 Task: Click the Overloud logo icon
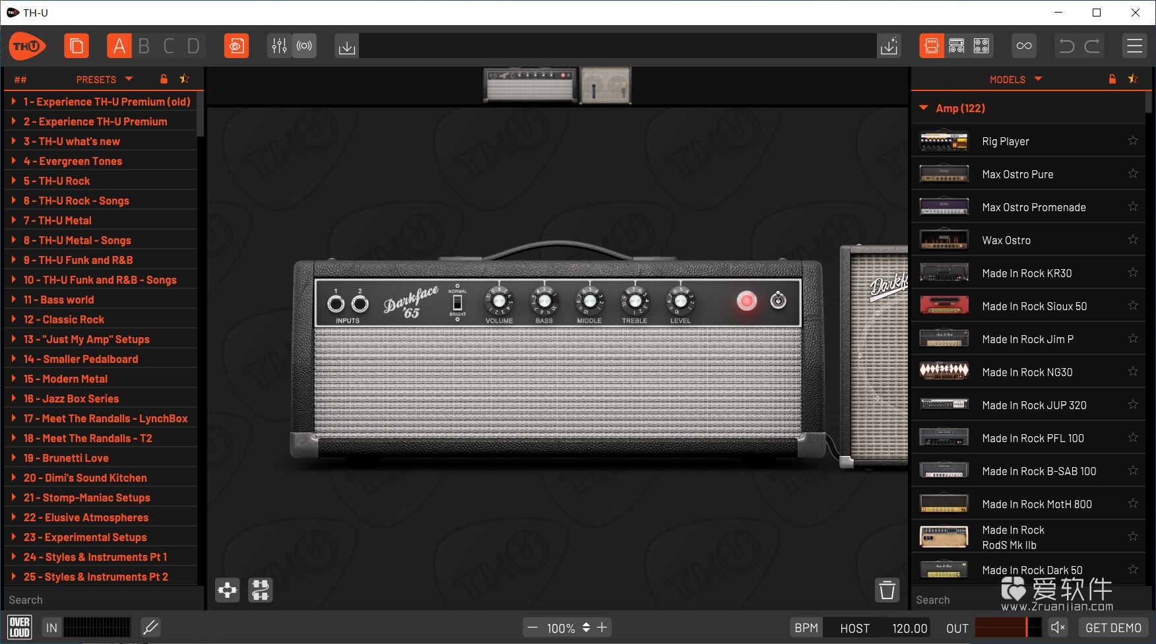coord(19,628)
